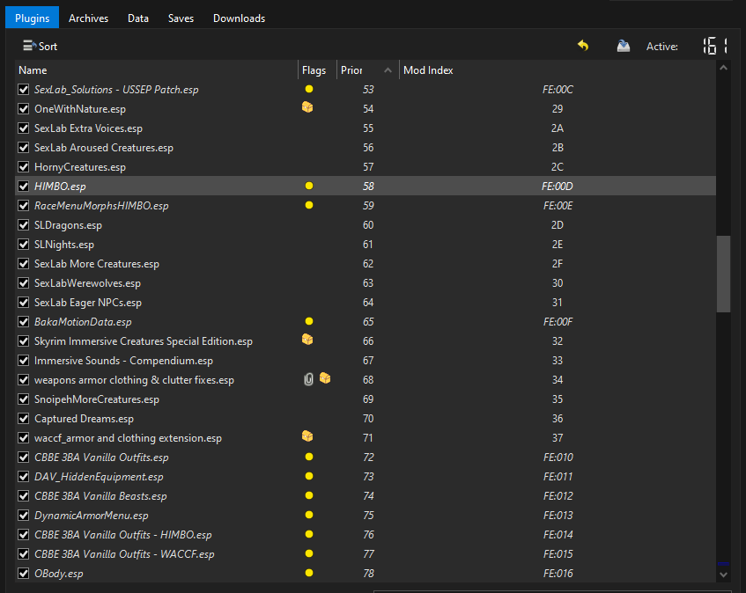The image size is (746, 593).
Task: Click yellow flag of OBody.esp
Action: tap(309, 573)
